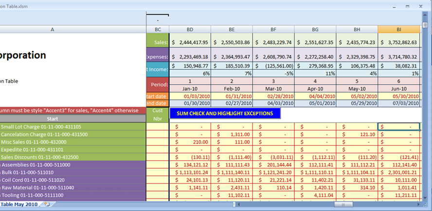Minimize the workbook window

tap(394, 6)
